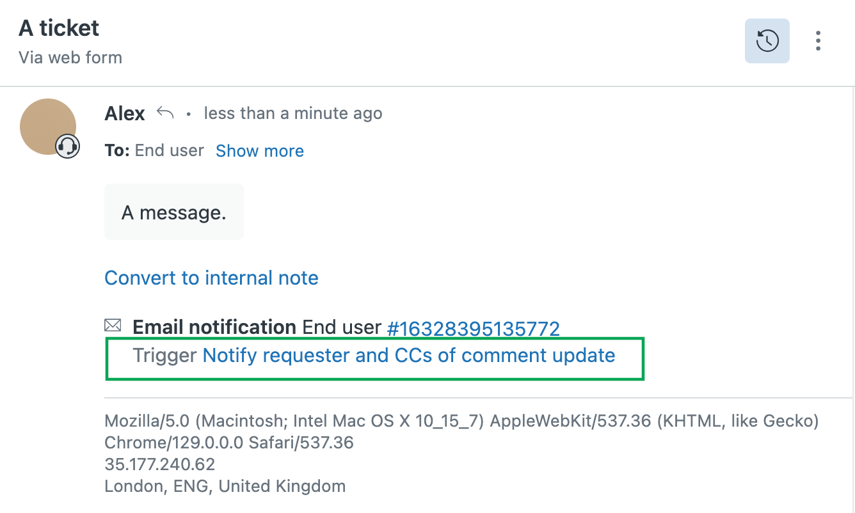The width and height of the screenshot is (855, 513).
Task: Click the Via web form channel label
Action: (x=70, y=58)
